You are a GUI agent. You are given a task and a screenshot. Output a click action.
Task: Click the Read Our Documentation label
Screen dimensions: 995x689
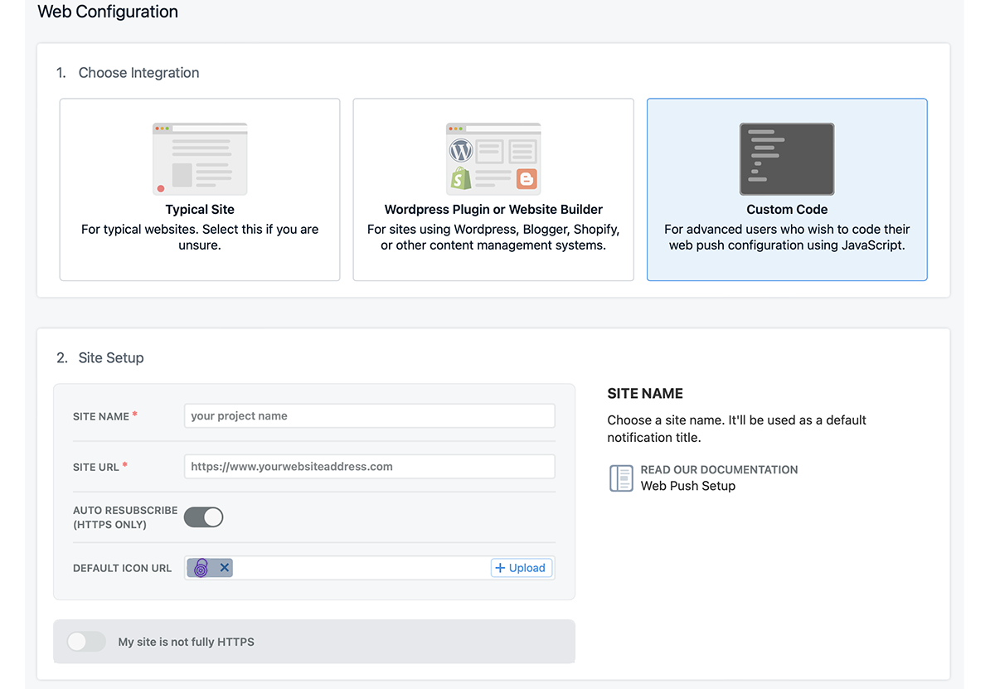tap(719, 470)
